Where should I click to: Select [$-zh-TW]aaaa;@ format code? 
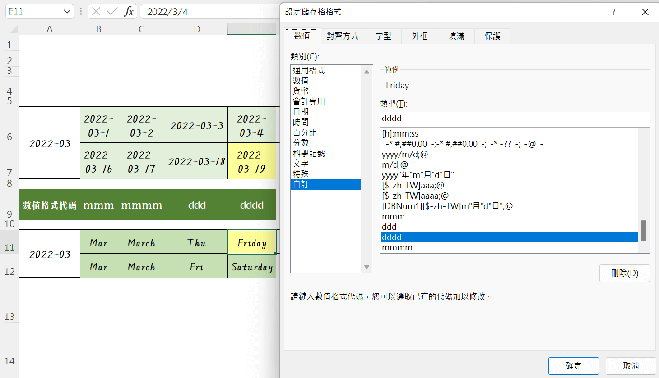509,196
